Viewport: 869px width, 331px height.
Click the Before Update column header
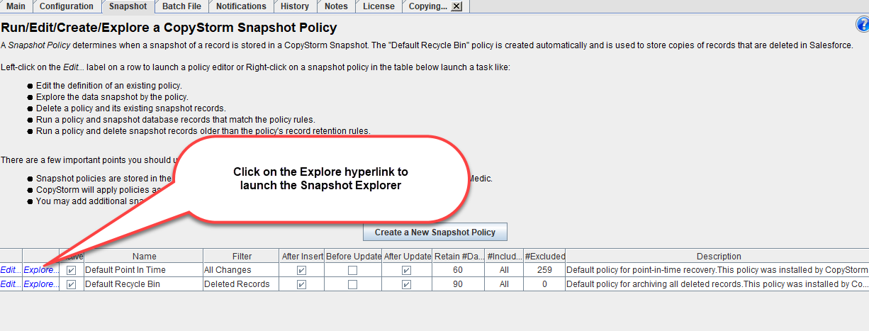[x=353, y=256]
